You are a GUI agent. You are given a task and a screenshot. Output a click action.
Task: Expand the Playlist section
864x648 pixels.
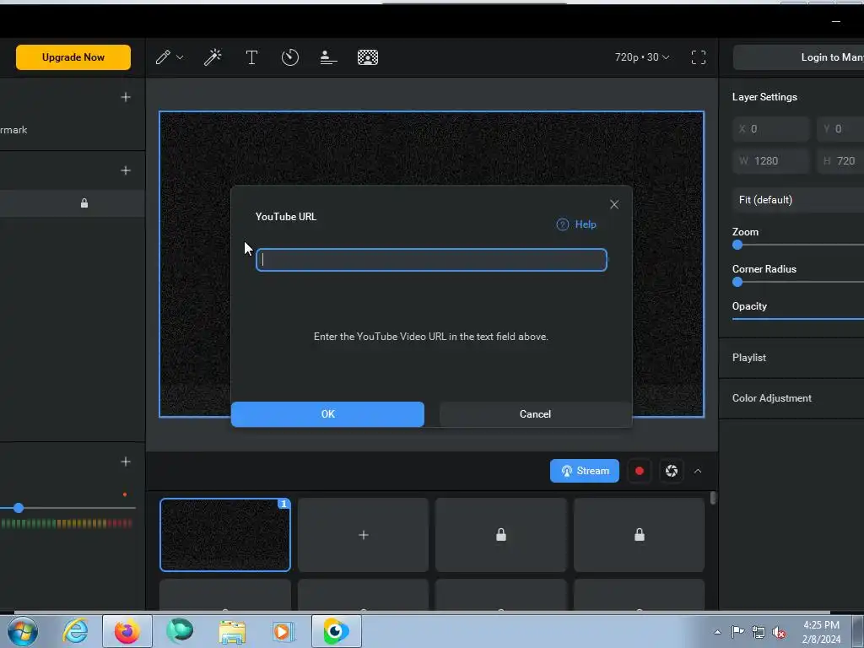(791, 358)
